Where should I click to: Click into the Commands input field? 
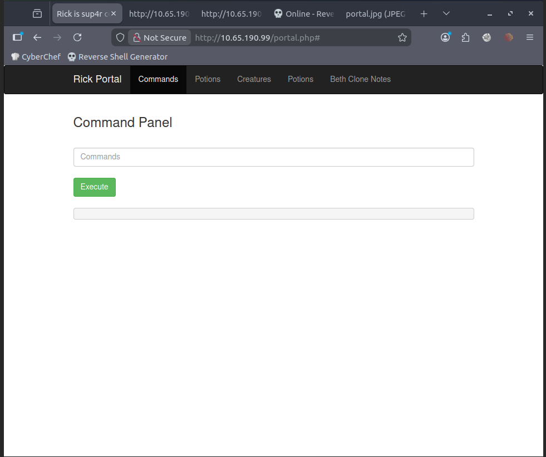pyautogui.click(x=273, y=157)
